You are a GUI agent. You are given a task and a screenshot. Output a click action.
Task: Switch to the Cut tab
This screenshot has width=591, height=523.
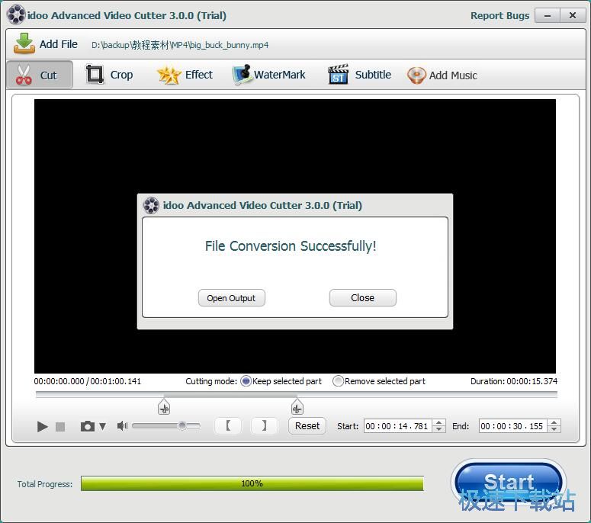40,75
